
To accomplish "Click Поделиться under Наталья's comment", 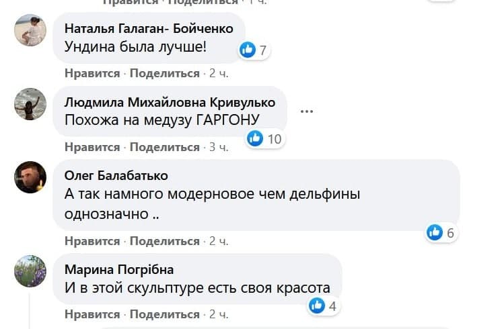I will click(x=165, y=73).
